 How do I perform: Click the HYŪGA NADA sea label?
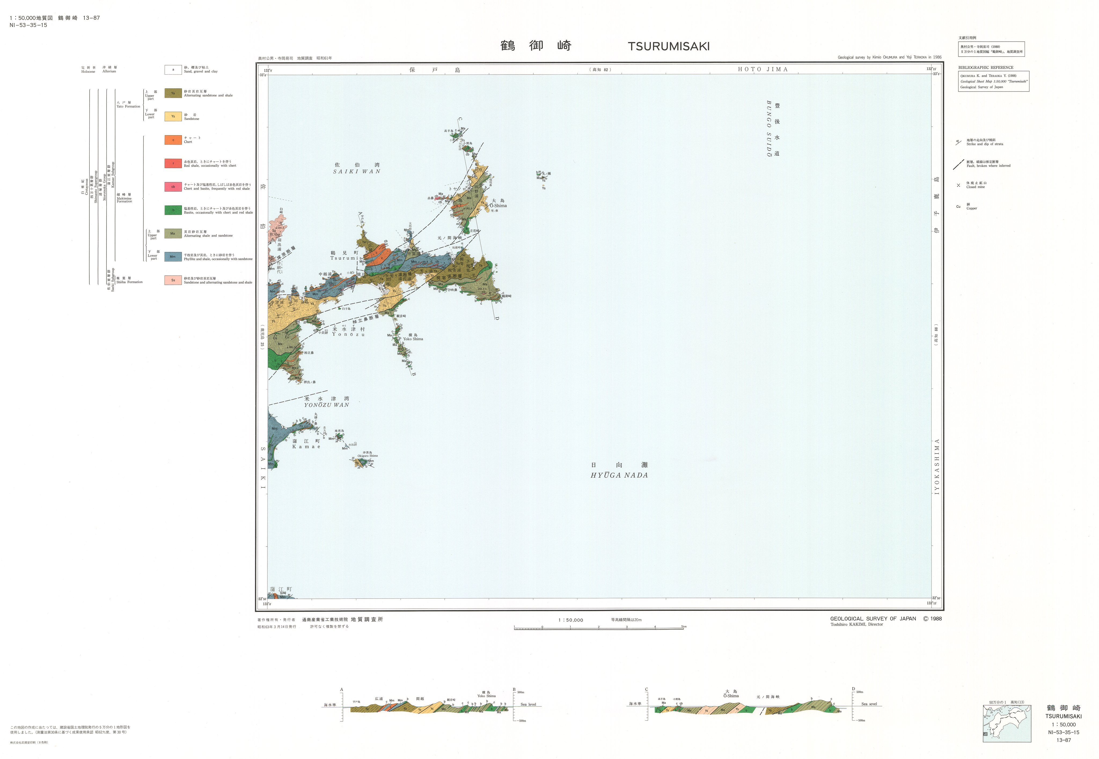point(619,475)
